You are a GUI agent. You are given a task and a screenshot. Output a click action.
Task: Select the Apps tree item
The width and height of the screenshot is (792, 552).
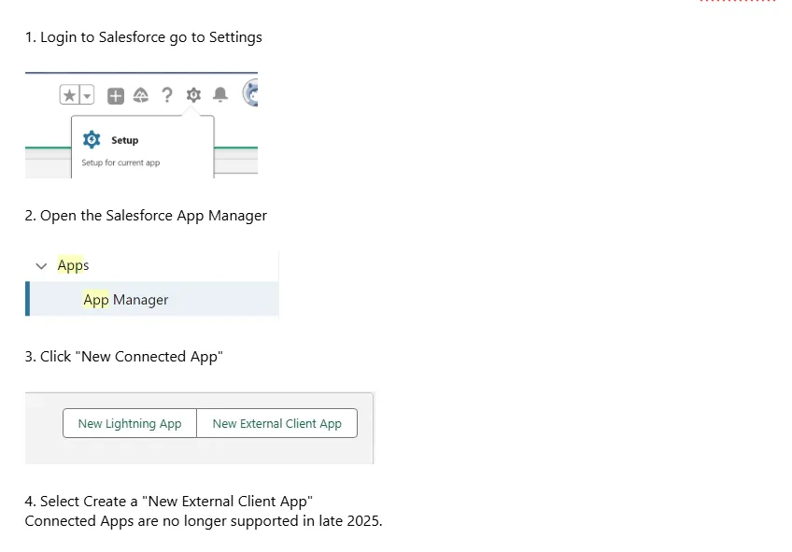tap(73, 265)
